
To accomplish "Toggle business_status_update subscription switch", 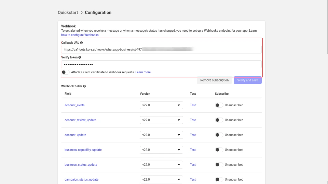I will (x=219, y=165).
